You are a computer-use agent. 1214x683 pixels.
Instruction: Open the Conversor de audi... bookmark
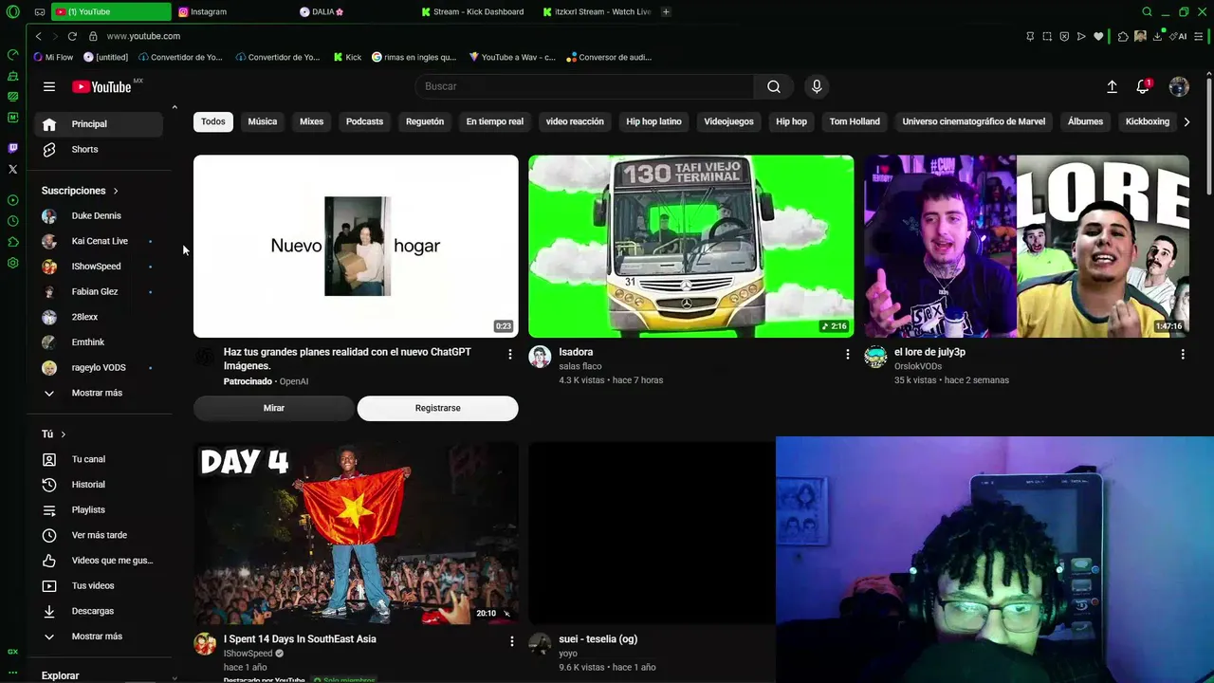click(x=609, y=57)
